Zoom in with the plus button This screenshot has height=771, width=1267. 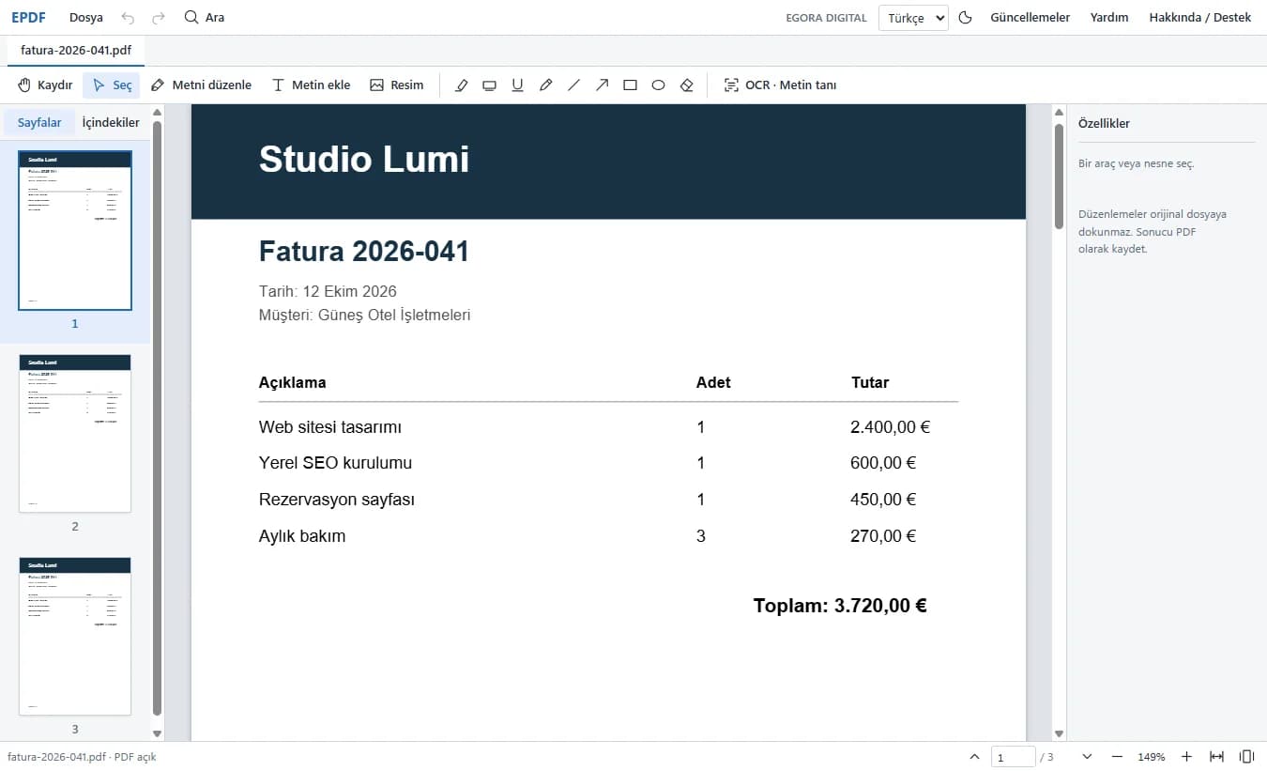tap(1186, 757)
